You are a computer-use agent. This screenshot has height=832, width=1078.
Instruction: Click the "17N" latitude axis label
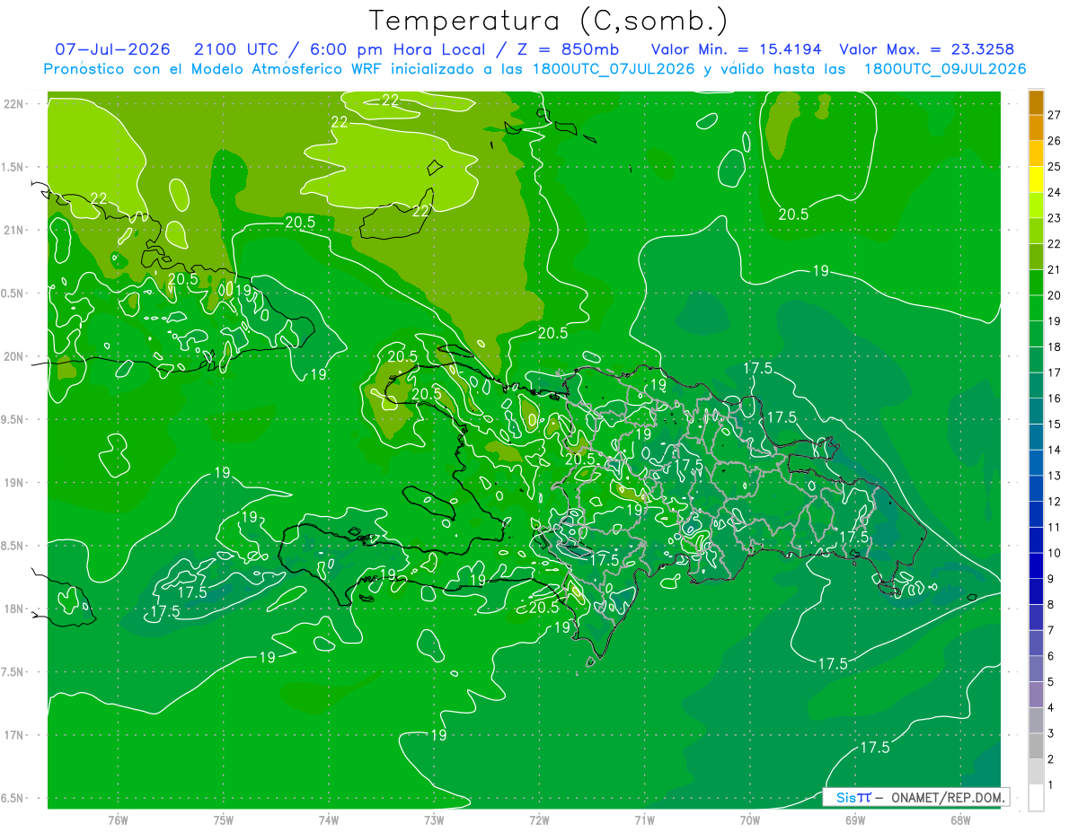point(14,735)
